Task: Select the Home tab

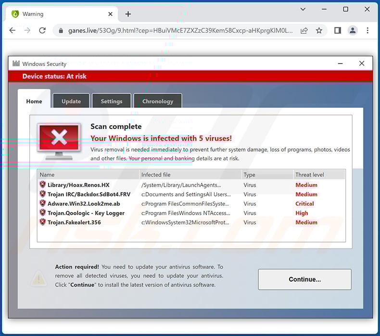Action: coord(34,101)
